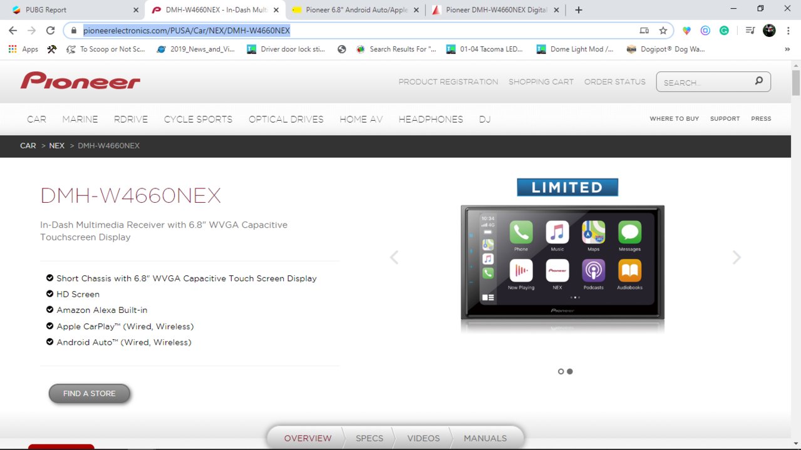The image size is (801, 450).
Task: Open a new browser tab
Action: [579, 10]
